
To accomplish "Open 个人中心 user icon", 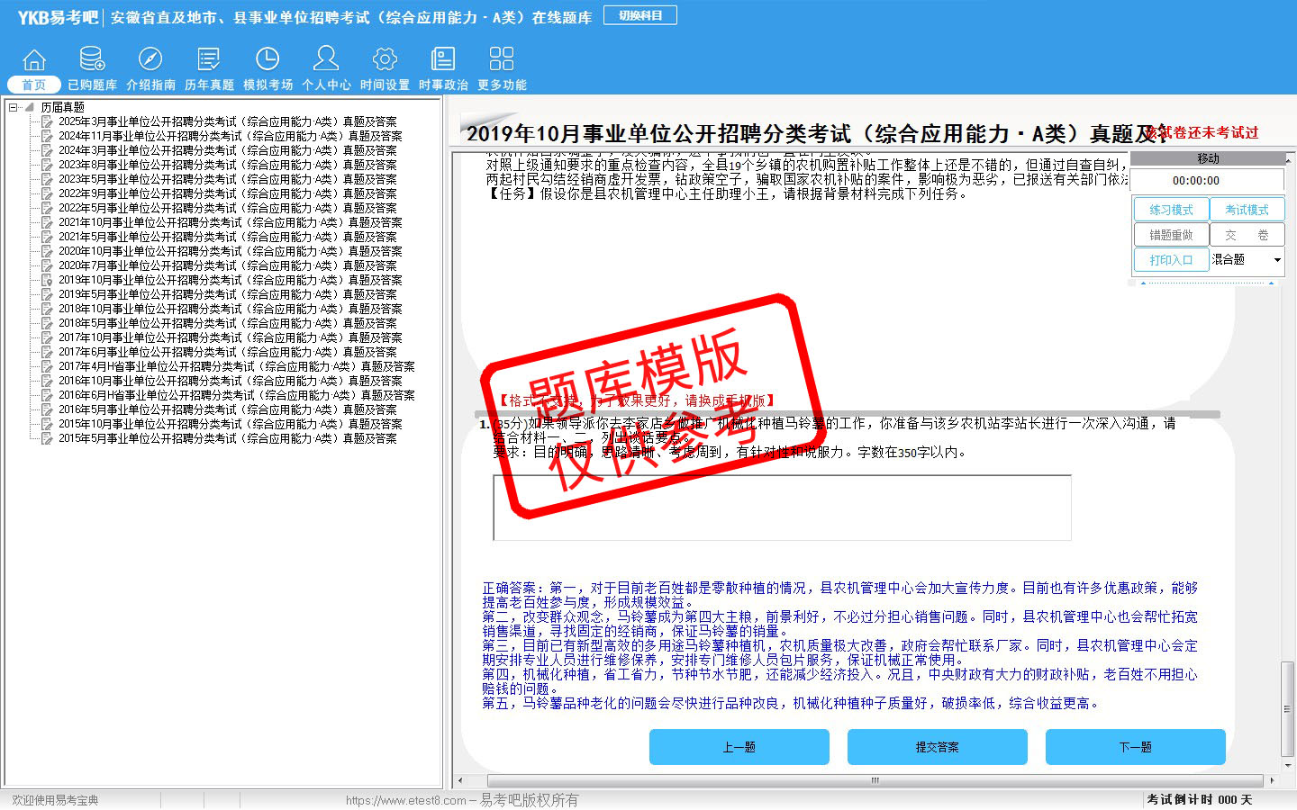I will click(326, 60).
